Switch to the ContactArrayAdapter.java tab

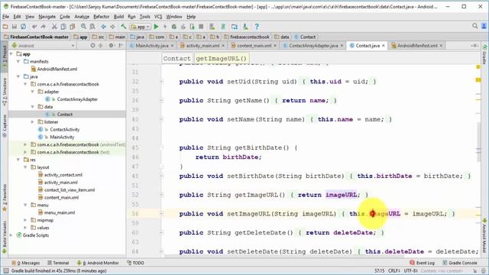[313, 46]
